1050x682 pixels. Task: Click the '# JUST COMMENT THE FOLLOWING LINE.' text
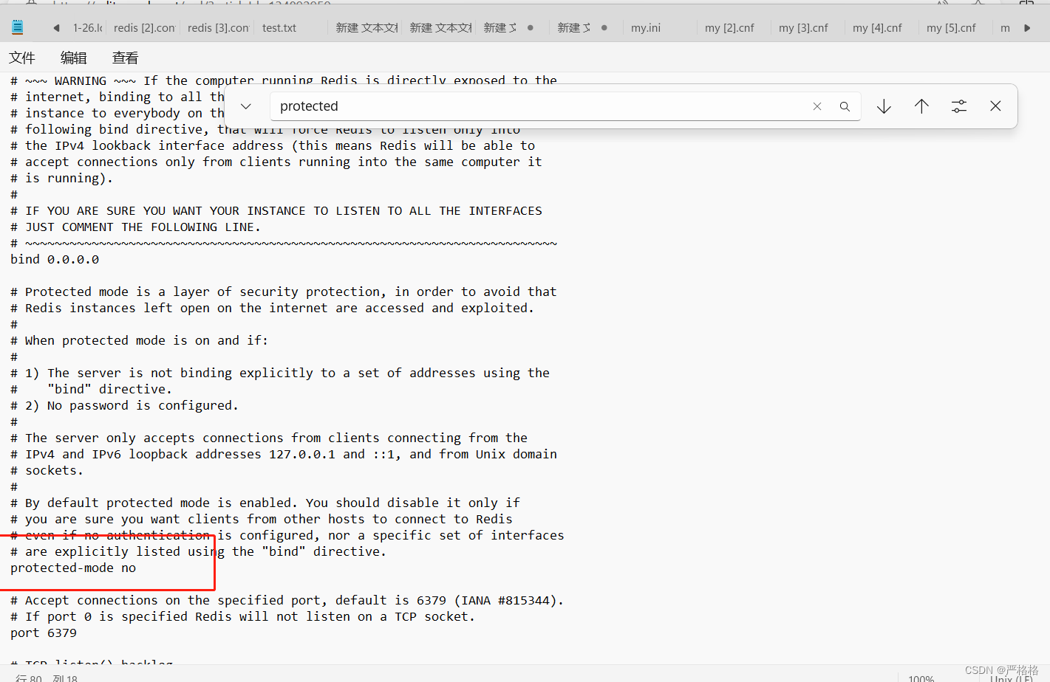pos(136,227)
